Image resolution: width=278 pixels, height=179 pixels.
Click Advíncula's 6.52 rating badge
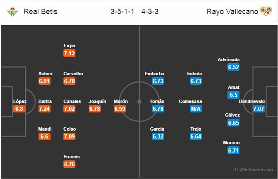(234, 67)
